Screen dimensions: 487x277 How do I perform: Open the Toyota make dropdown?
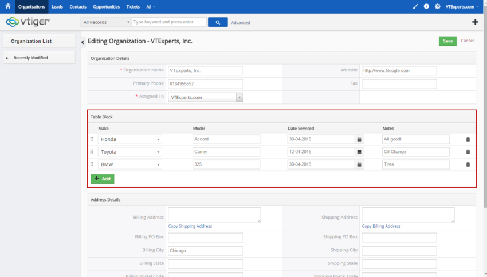[130, 152]
